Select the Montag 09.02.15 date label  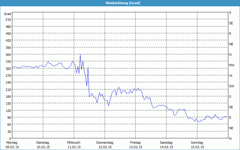[12, 145]
